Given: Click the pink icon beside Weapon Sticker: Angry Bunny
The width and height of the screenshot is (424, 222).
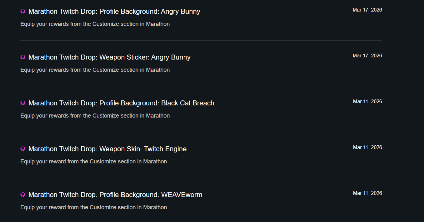Looking at the screenshot, I should pyautogui.click(x=23, y=57).
